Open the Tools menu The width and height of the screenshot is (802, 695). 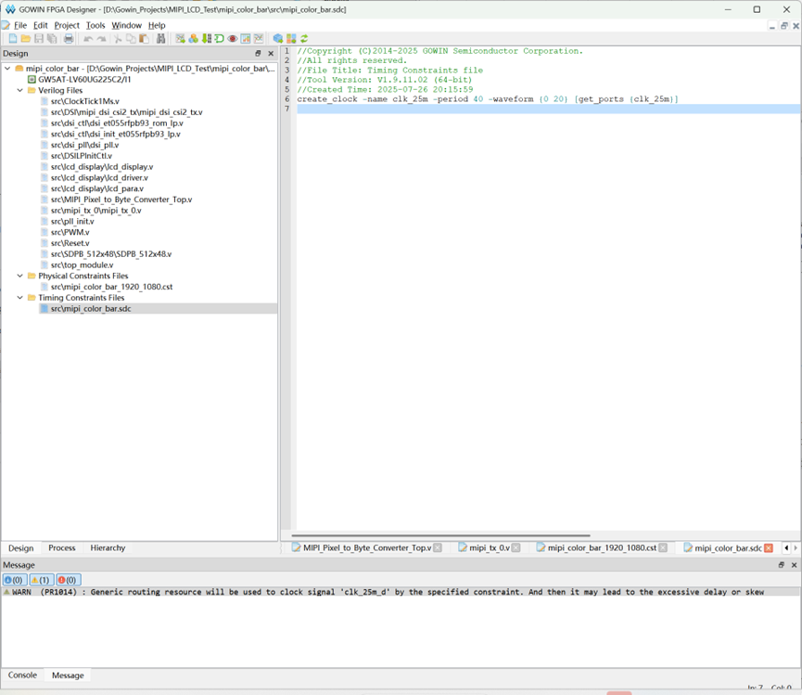[95, 25]
